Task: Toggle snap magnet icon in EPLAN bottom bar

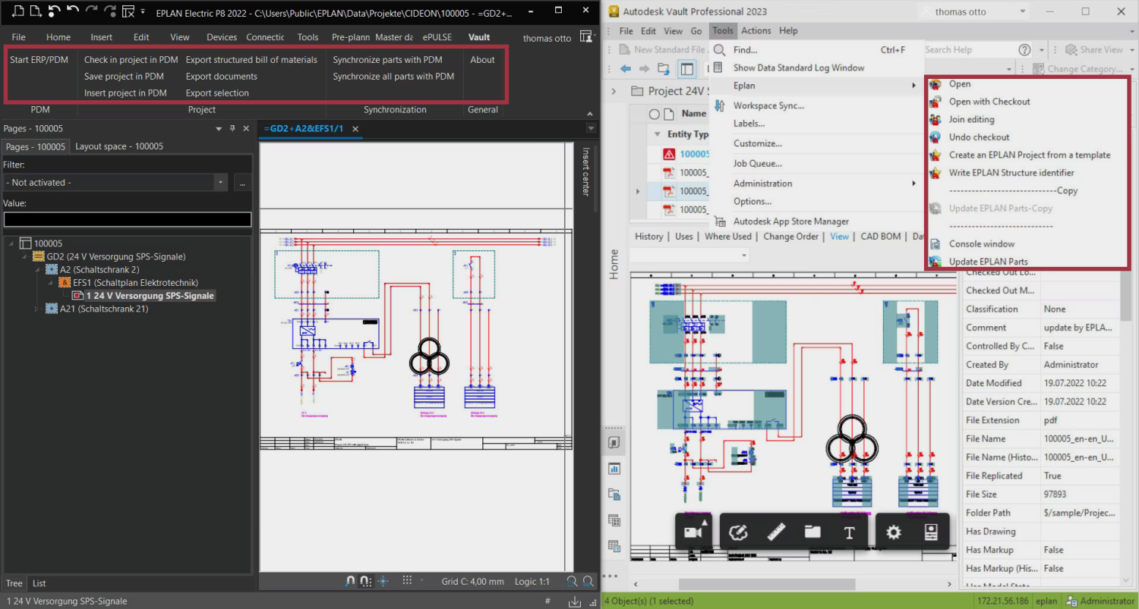Action: pos(351,581)
